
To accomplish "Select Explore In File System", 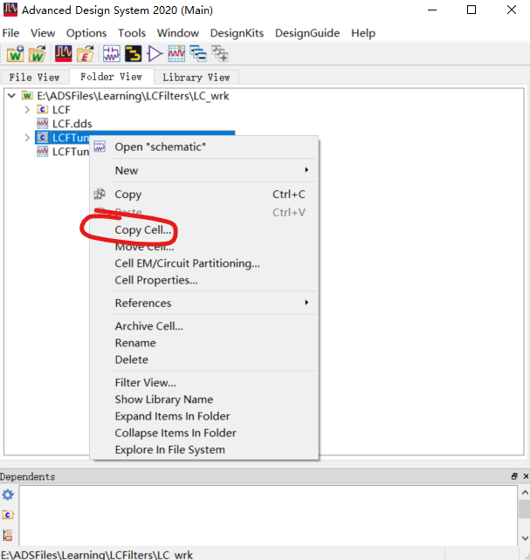I will pos(204,449).
